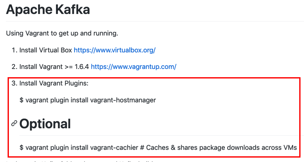Screen dimensions: 304x162
Task: Click the divider line under Apache Kafka
Action: pyautogui.click(x=155, y=21)
